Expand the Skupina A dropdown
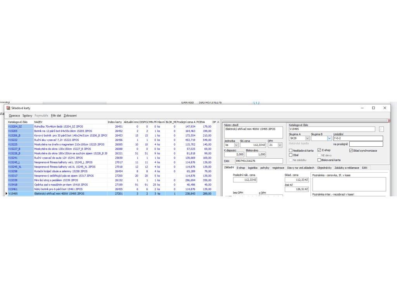This screenshot has height=298, width=397. point(307,139)
